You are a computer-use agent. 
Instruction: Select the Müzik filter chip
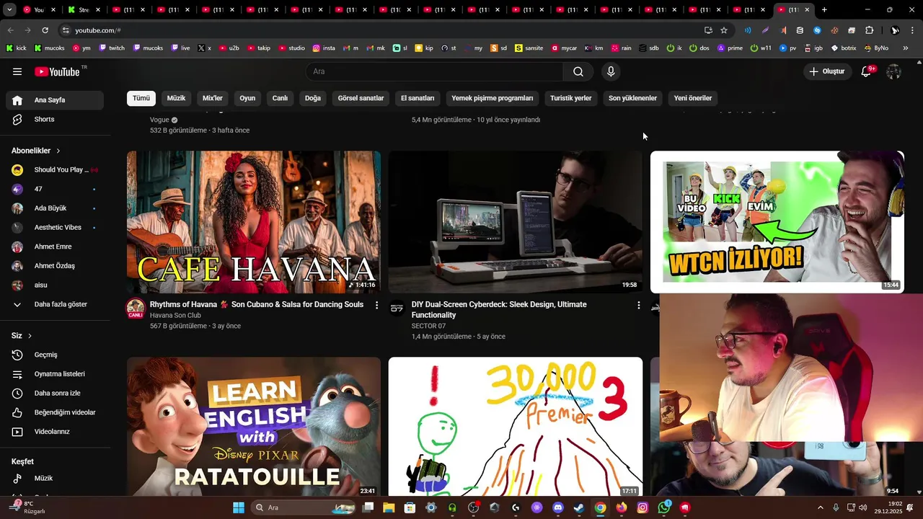coord(176,98)
